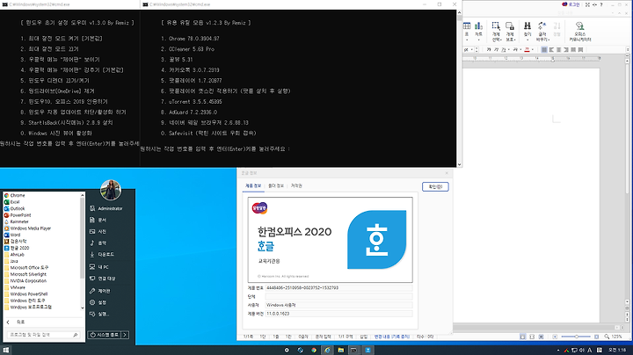This screenshot has width=633, height=355.
Task: Open Rainmeter from Start menu list
Action: (x=17, y=221)
